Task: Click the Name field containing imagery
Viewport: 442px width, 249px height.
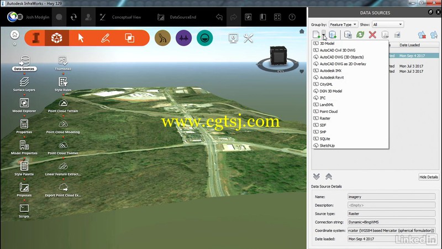Action: click(x=391, y=197)
